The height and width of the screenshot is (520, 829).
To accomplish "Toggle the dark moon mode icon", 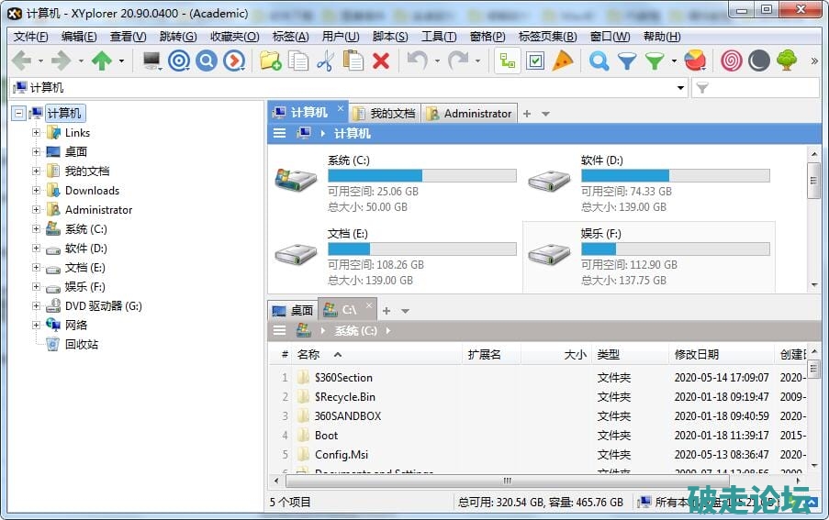I will tap(758, 61).
